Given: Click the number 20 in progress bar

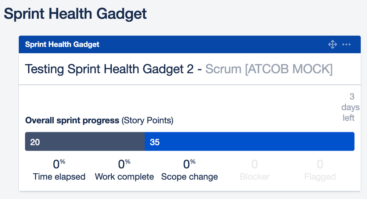Looking at the screenshot, I should (35, 142).
